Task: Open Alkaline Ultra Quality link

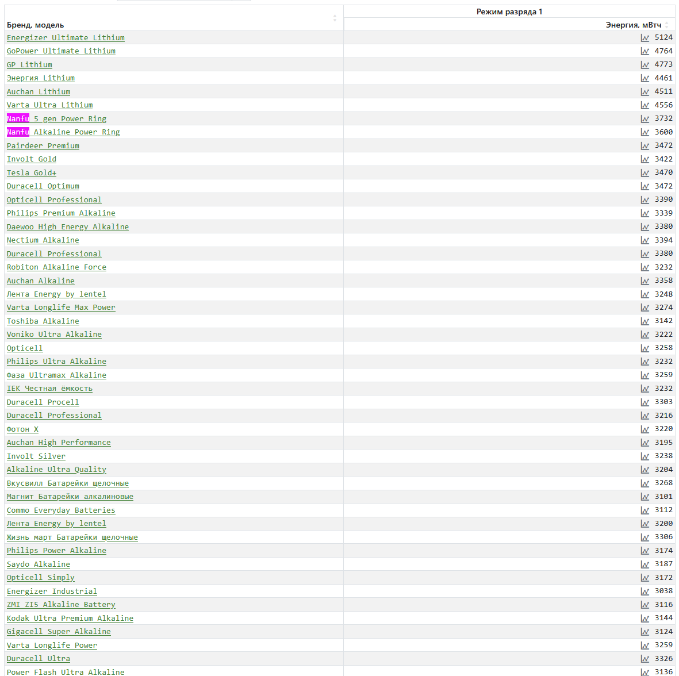Action: pos(56,470)
